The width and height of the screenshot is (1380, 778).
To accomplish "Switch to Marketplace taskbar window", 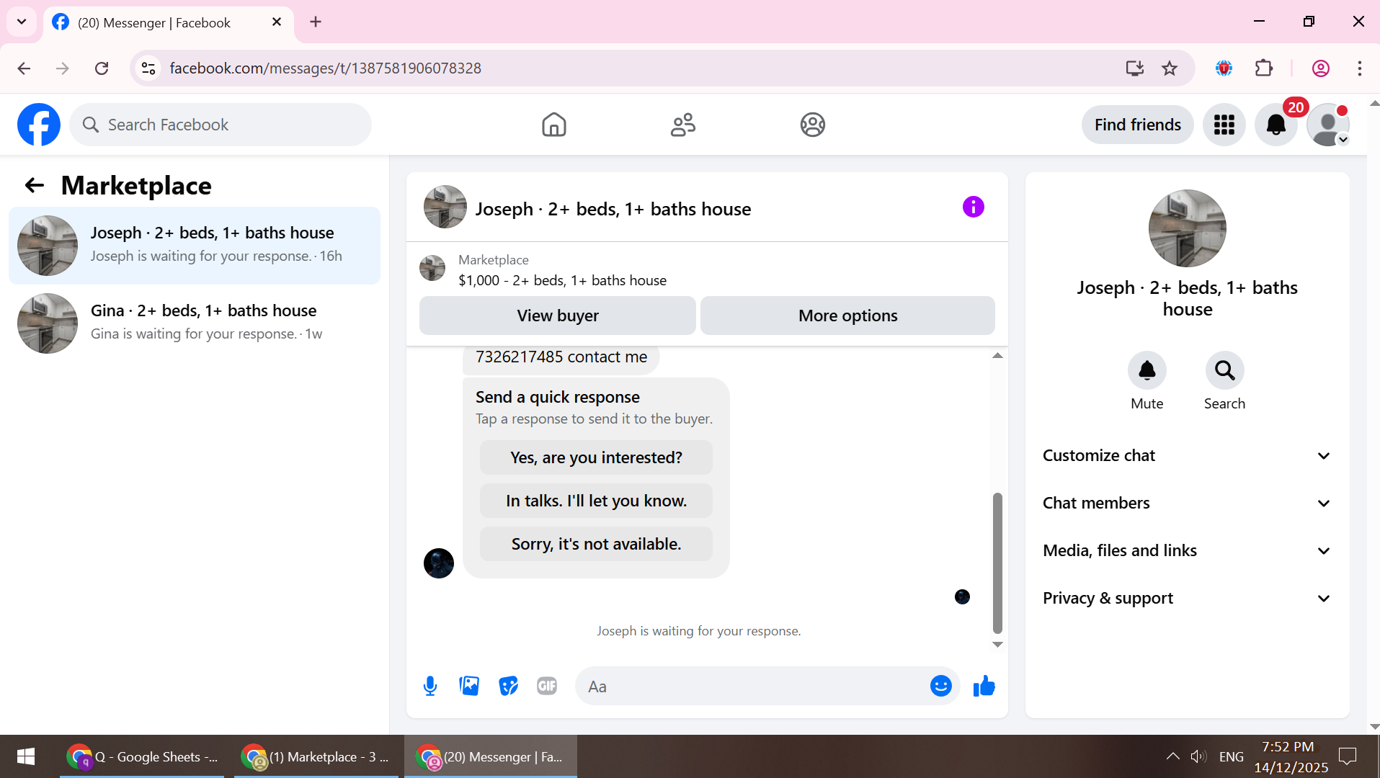I will click(315, 756).
